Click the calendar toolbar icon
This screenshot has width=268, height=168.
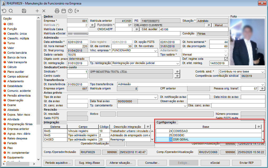pos(64,11)
